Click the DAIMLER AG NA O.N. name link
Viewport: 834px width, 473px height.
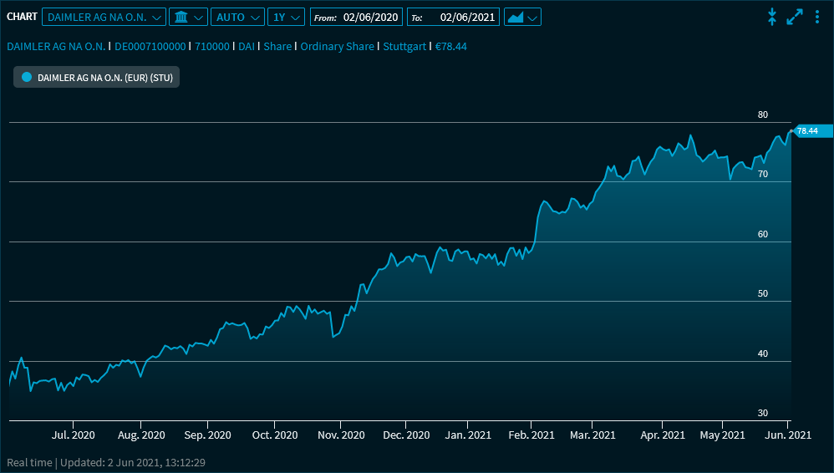[x=56, y=47]
